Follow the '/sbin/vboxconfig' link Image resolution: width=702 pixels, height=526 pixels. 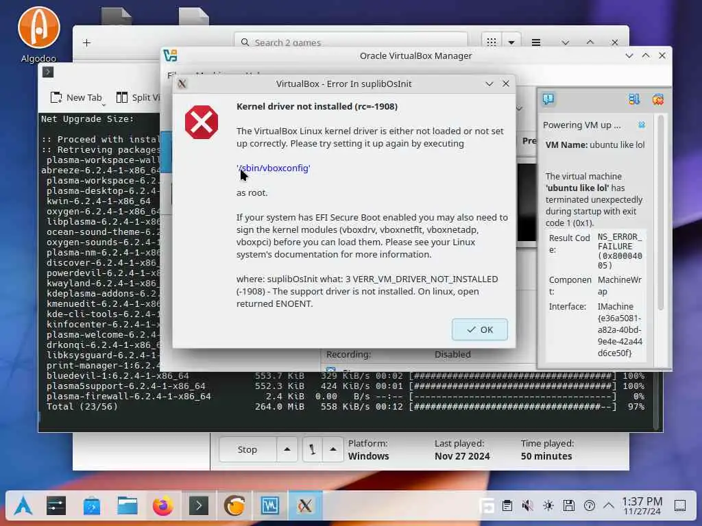coord(273,168)
